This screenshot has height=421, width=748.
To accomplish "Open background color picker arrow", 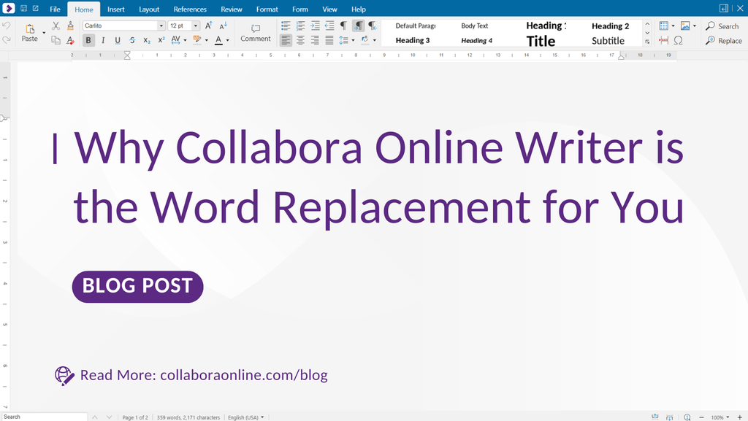I will point(375,40).
